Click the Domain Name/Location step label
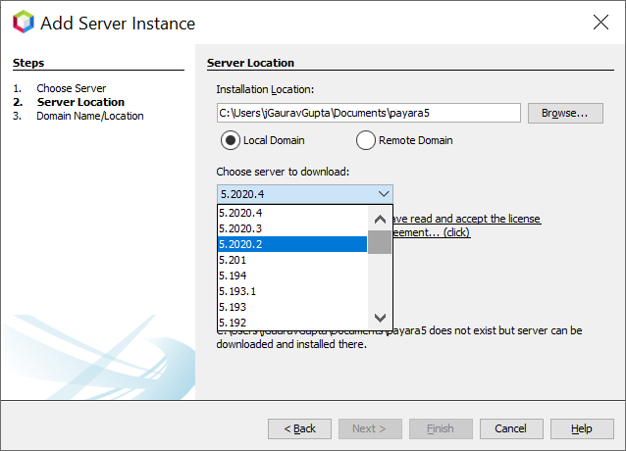Screen dimensions: 626x451 click(90, 116)
